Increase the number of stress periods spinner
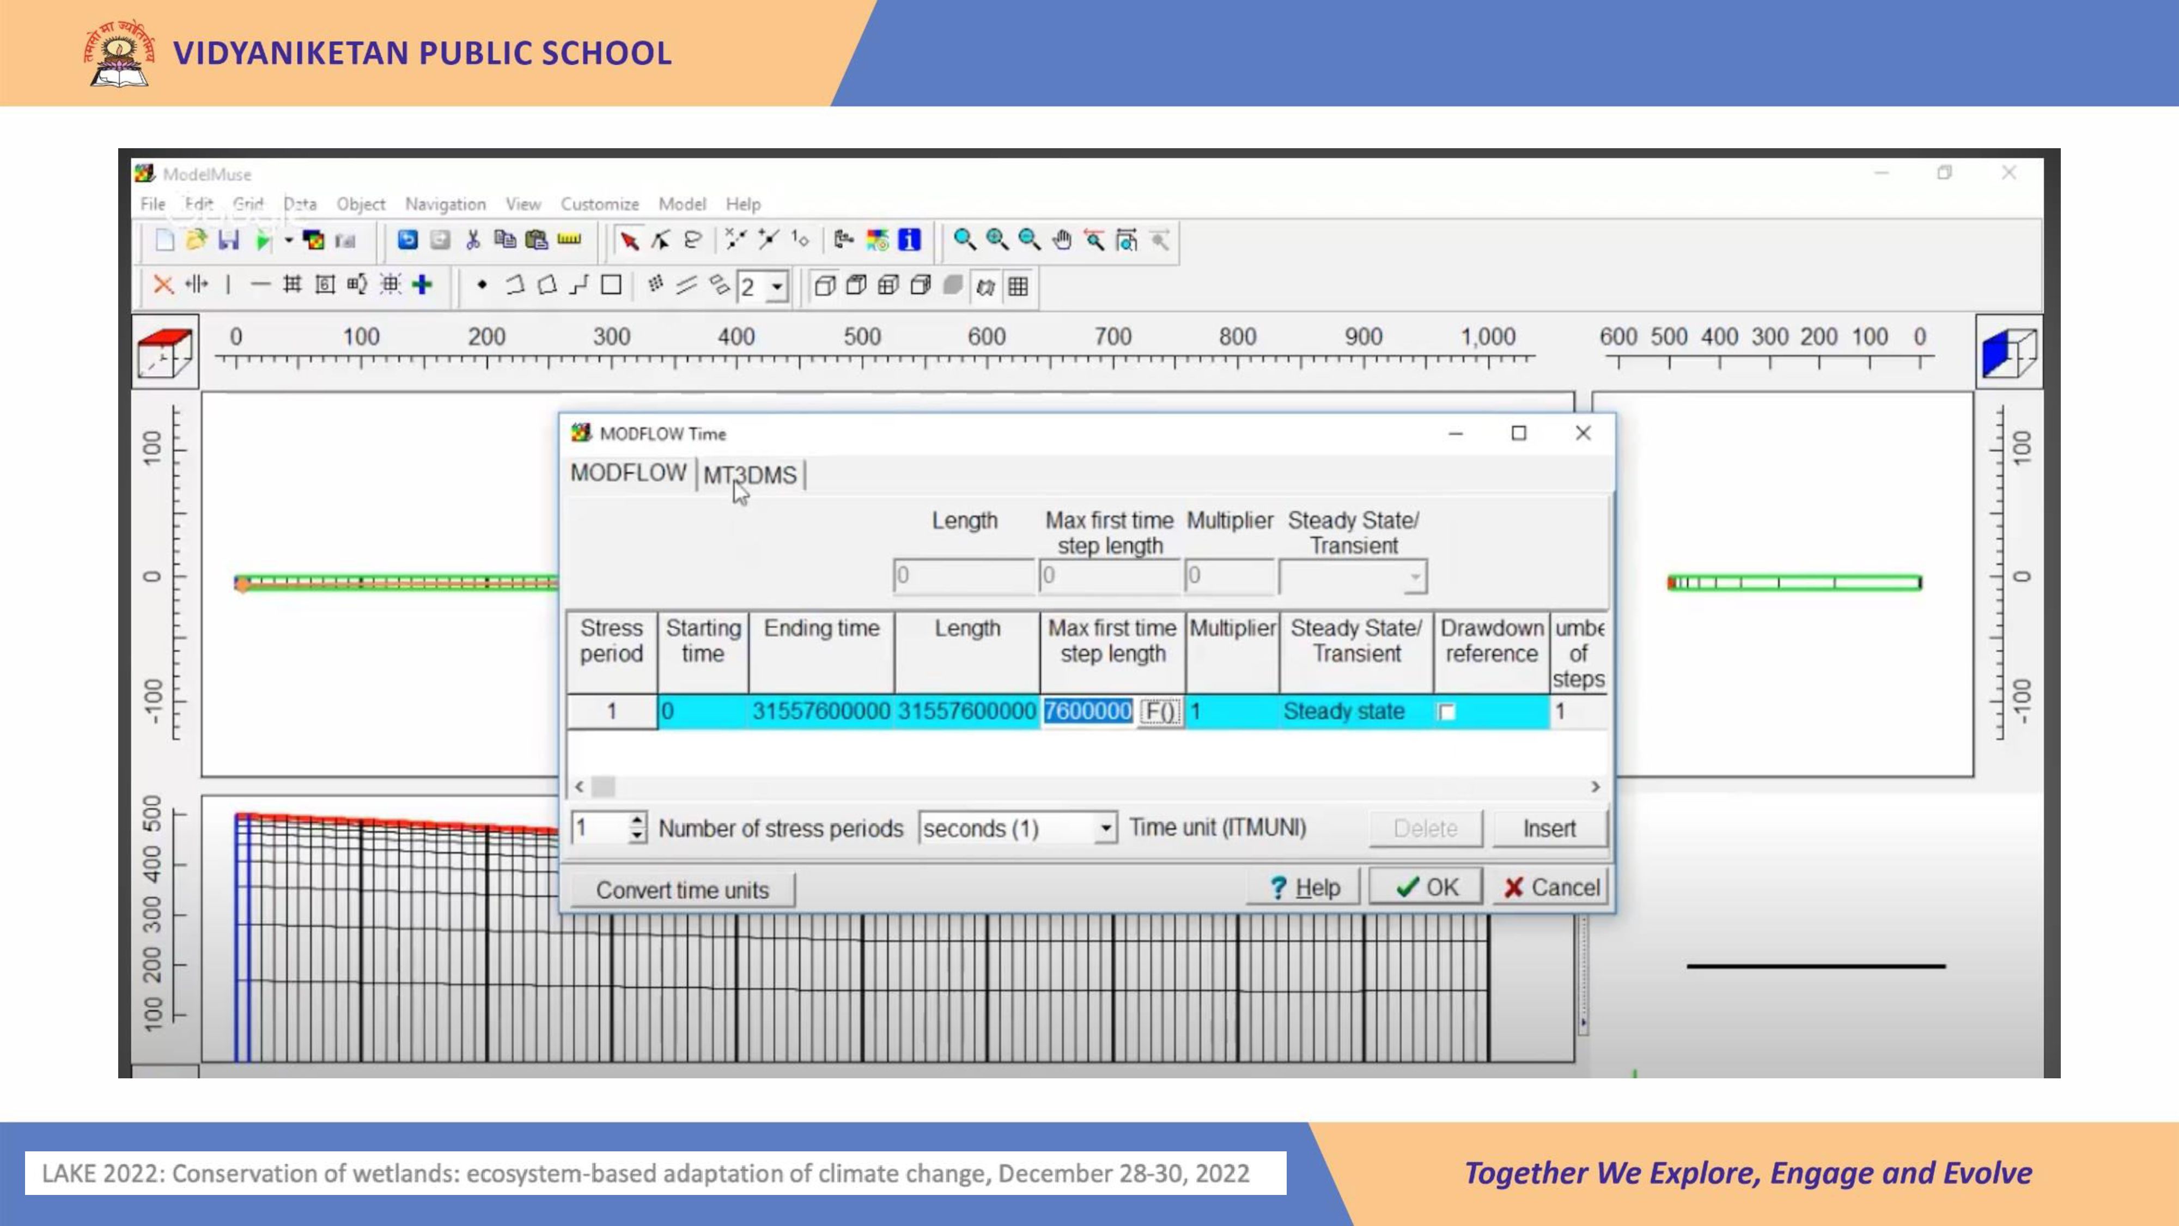Viewport: 2179px width, 1226px height. (637, 820)
